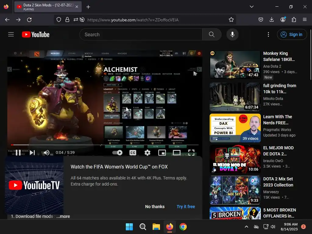Skip to the next video

coord(32,153)
